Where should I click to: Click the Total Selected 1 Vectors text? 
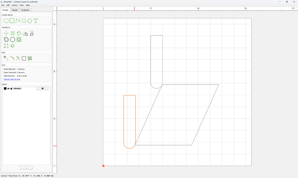[14, 69]
